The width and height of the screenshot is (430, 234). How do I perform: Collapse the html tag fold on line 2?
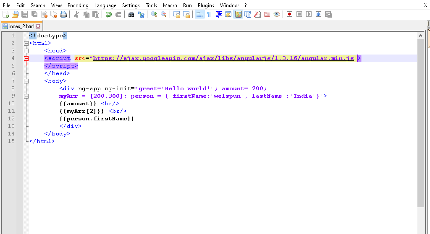pos(26,43)
